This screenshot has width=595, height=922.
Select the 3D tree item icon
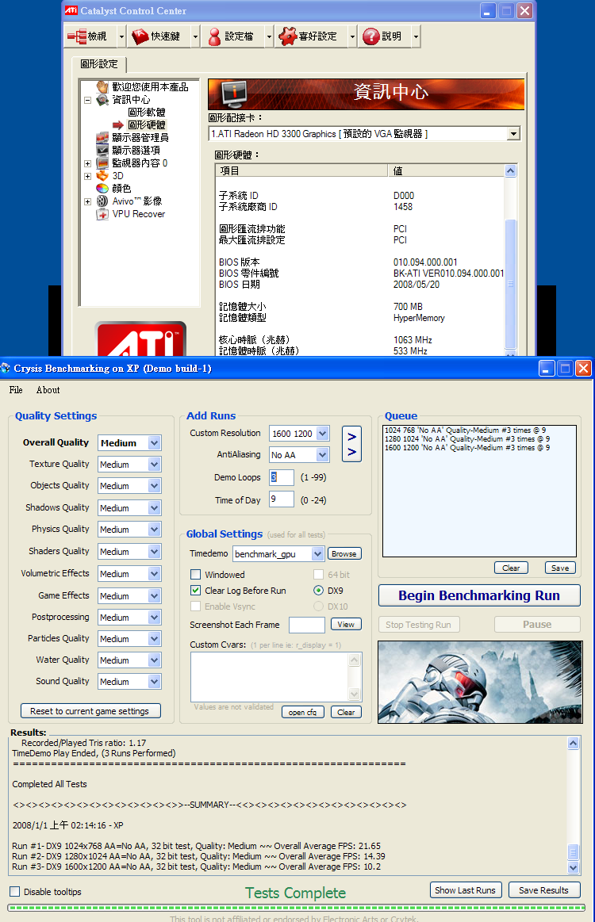click(102, 176)
